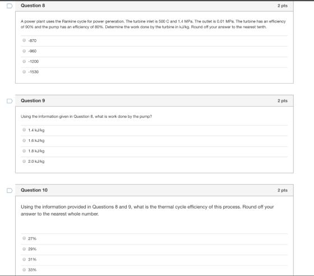Select 1.4 kJ/kg pump work option

(24, 130)
